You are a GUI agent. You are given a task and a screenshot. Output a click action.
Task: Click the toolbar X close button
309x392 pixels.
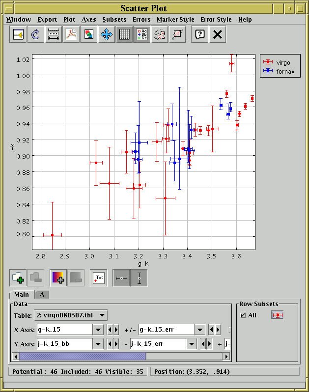pos(217,34)
